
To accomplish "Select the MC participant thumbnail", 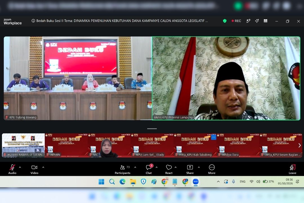I will [x=109, y=145].
